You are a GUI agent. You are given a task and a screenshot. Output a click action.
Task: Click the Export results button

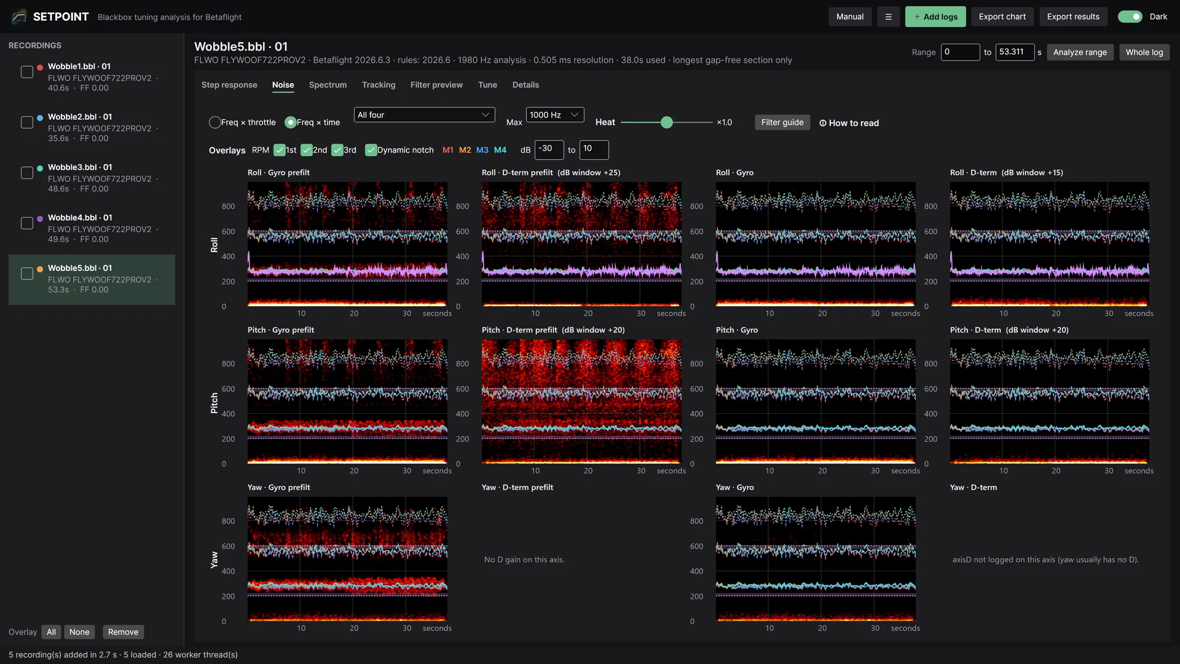pyautogui.click(x=1073, y=17)
